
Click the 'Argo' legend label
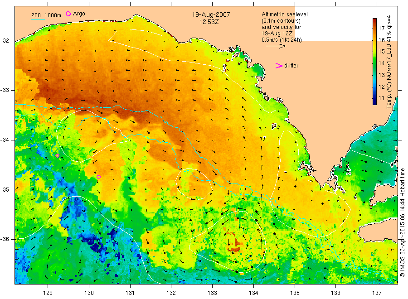79,14
